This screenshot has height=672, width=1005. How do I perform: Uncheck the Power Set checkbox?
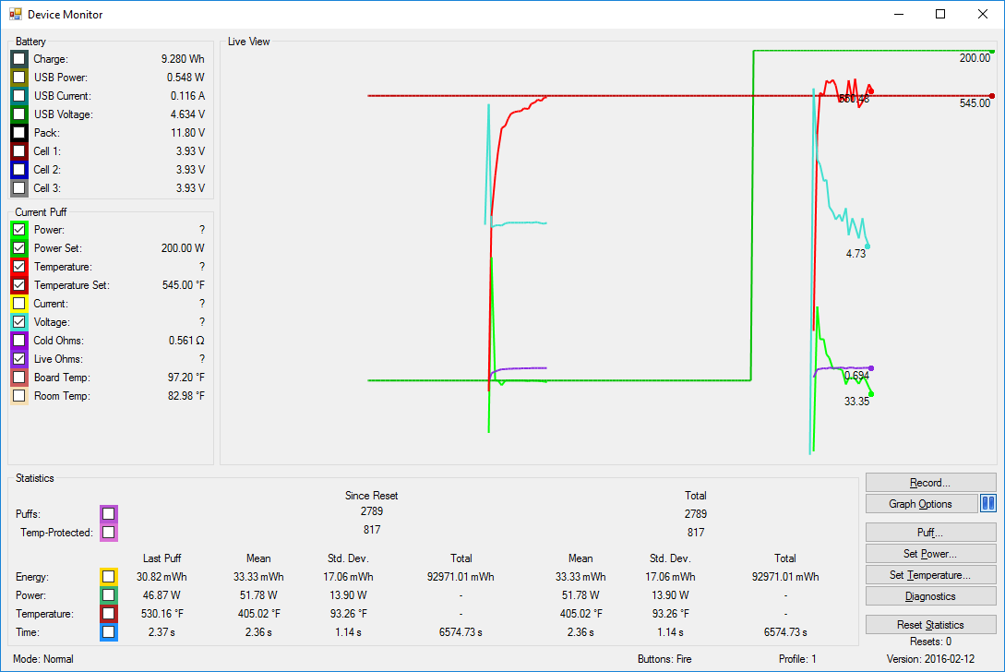pos(18,248)
